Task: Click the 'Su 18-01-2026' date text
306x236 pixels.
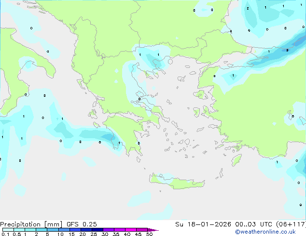Action: [x=203, y=224]
